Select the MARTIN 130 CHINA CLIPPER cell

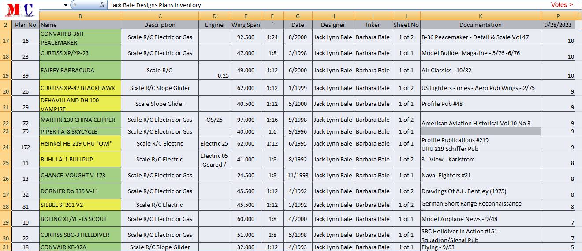tap(80, 120)
